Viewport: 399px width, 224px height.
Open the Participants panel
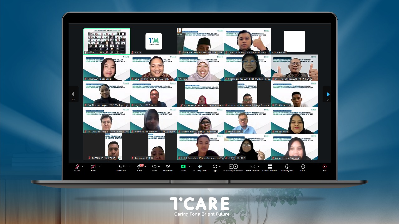[x=120, y=167]
